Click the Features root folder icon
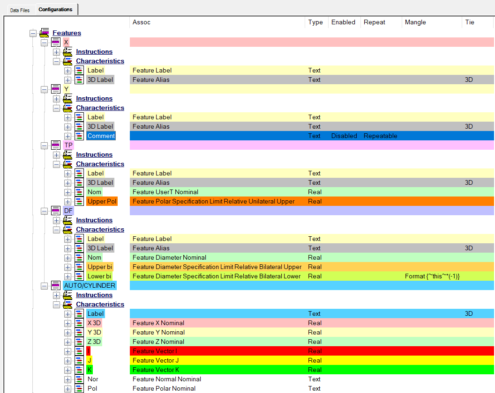 click(x=44, y=33)
